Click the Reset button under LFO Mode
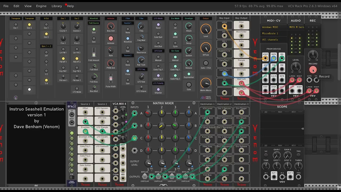The image size is (341, 192). (158, 25)
